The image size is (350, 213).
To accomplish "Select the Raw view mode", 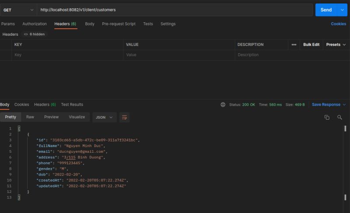I will click(30, 117).
